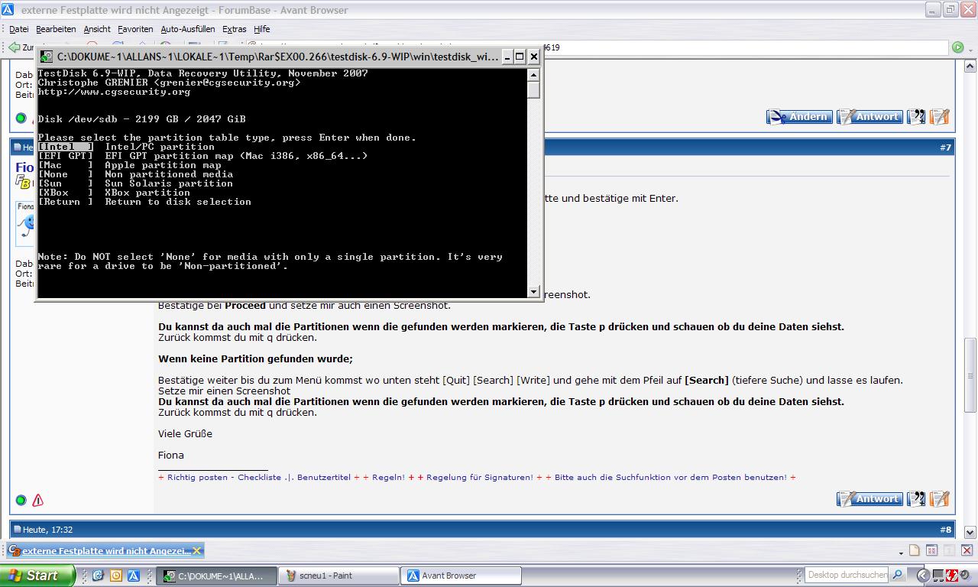Click the Desktop durchsuchen search field
Screen dimensions: 978x587
coord(847,575)
